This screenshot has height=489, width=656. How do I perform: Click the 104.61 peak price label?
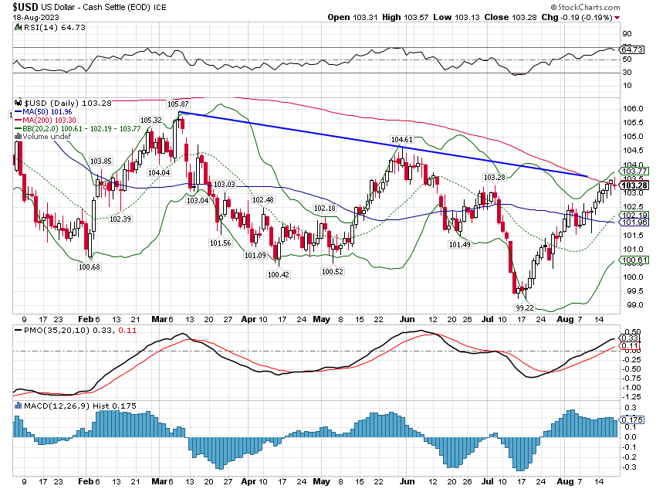[401, 139]
